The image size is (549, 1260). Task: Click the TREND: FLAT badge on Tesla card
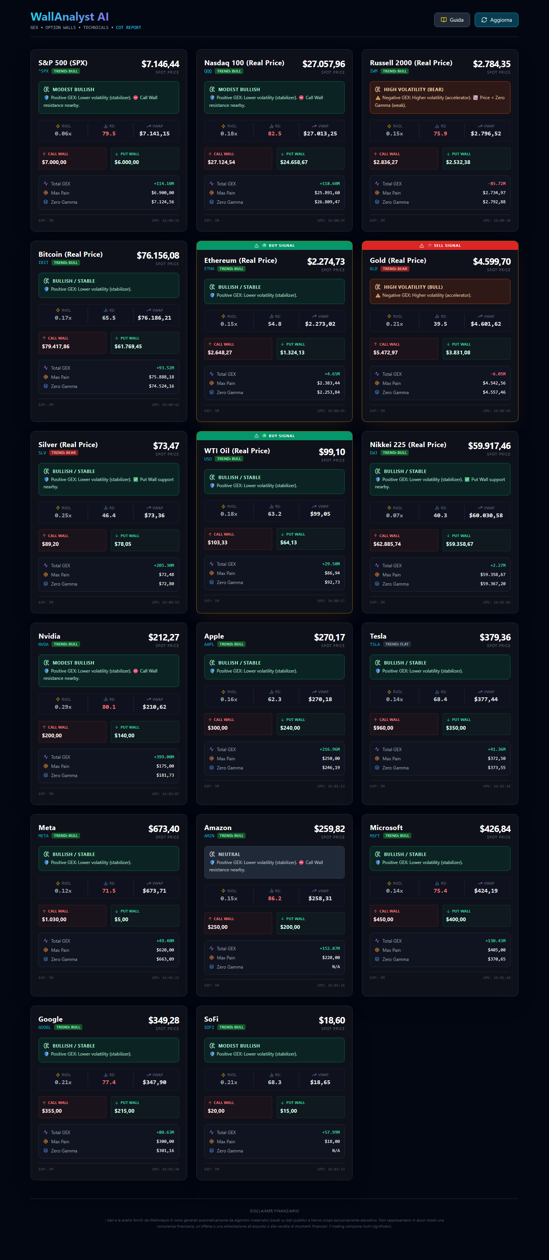(396, 645)
